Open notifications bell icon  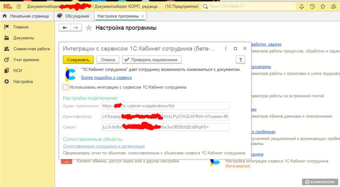pyautogui.click(x=301, y=6)
